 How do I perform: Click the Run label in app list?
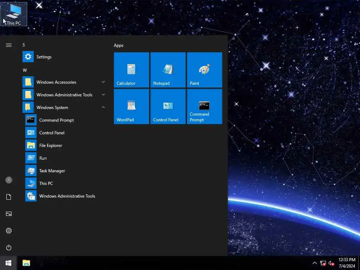(43, 158)
